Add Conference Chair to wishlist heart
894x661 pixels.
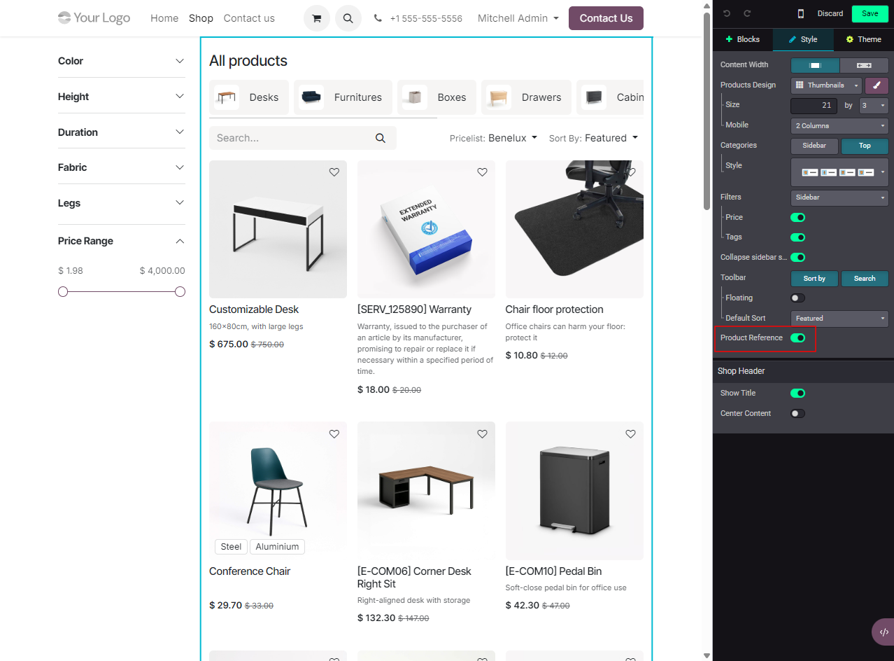click(x=334, y=434)
